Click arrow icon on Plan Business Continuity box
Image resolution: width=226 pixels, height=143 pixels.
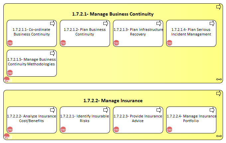click(106, 24)
